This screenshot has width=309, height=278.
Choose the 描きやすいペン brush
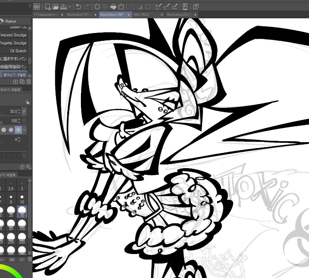point(13,59)
